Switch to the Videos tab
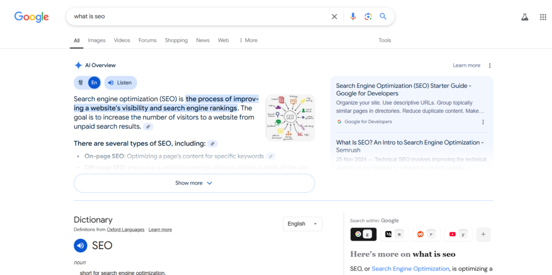The height and width of the screenshot is (275, 552). 122,40
